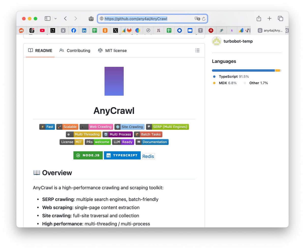Open the README outline list icon
Viewport: 305px width, 249px height.
click(x=197, y=50)
